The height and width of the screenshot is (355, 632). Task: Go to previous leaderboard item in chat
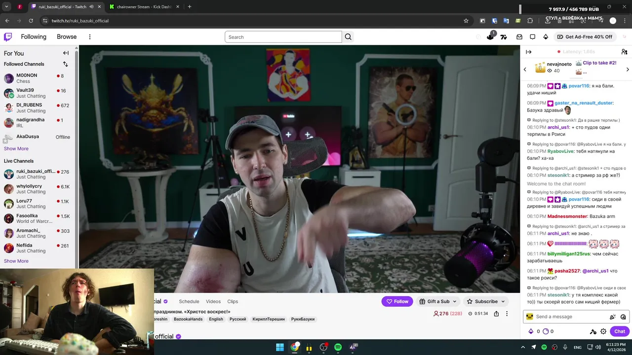(x=525, y=70)
